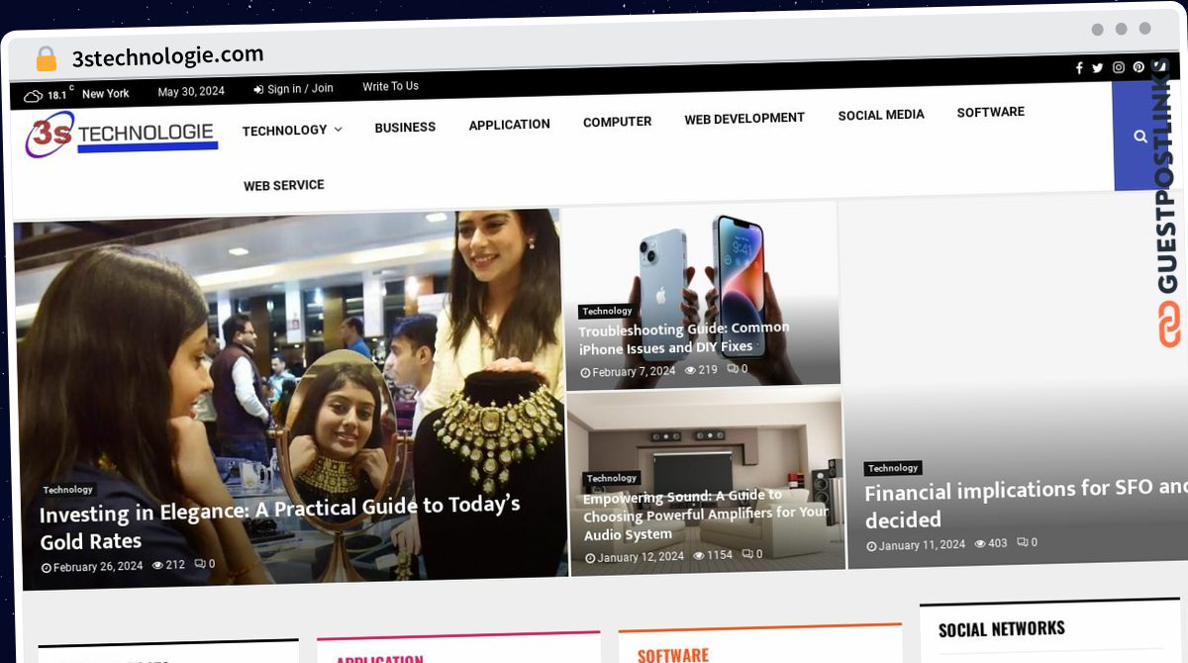1188x663 pixels.
Task: Click the February 7, 2024 post date
Action: pyautogui.click(x=634, y=372)
